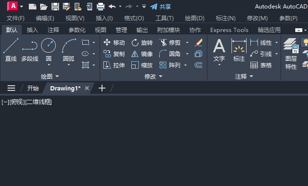Click the Save As icon
This screenshot has width=308, height=186.
pyautogui.click(x=67, y=7)
